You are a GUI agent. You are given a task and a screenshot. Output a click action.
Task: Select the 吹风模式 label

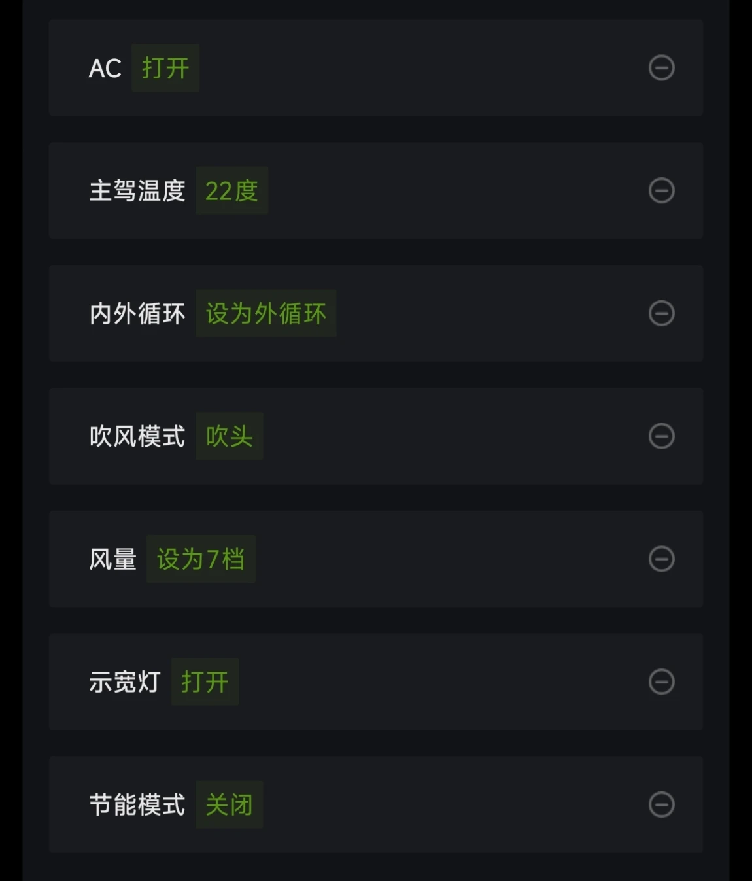(137, 436)
